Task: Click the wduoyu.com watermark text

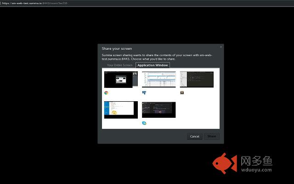Action: [x=257, y=169]
